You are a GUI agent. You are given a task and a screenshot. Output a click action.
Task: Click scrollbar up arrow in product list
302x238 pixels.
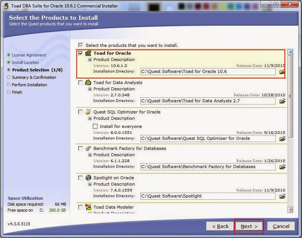[x=290, y=52]
